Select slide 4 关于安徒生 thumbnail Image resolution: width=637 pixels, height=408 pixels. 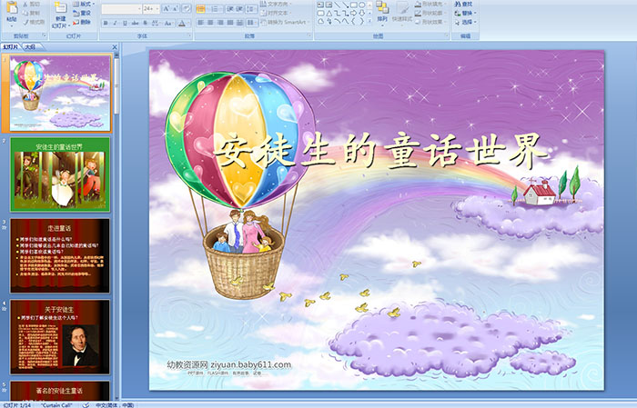[x=60, y=336]
